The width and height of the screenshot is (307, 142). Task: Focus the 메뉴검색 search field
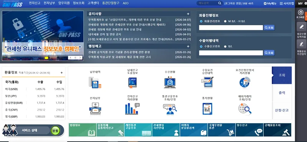[207, 3]
